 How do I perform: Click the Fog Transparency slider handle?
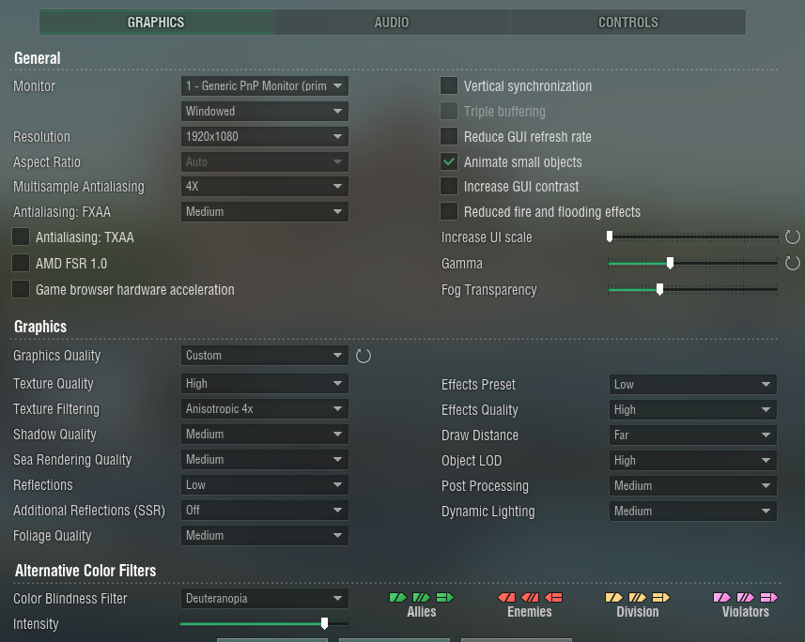[x=659, y=290]
